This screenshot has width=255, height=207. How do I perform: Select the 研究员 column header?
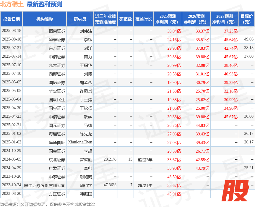[80, 19]
